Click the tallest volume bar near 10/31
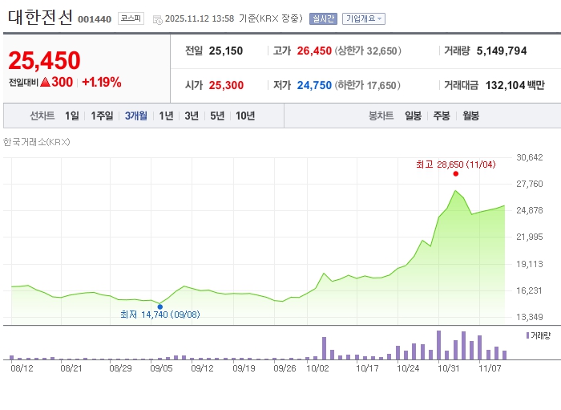This screenshot has height=410, width=561. tap(438, 345)
